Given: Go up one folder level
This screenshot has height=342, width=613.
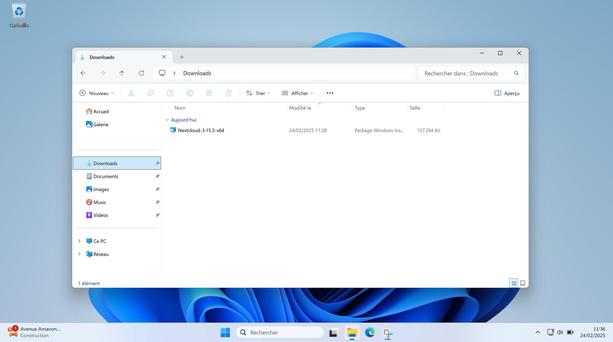Looking at the screenshot, I should pyautogui.click(x=122, y=73).
